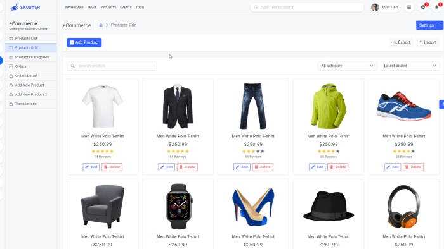Click the Import button

click(x=428, y=42)
